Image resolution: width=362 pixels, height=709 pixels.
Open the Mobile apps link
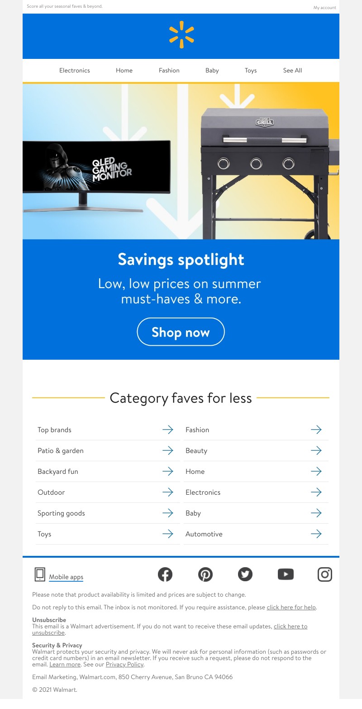click(x=66, y=577)
